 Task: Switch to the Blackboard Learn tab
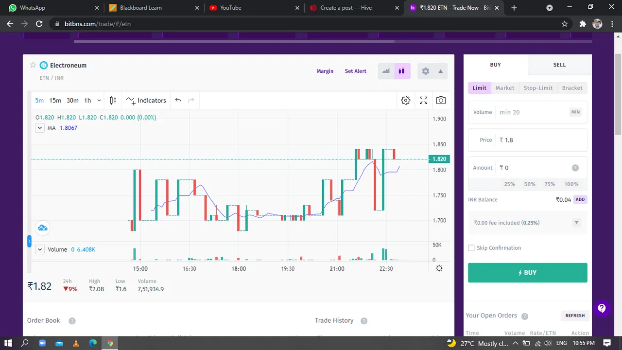(153, 8)
